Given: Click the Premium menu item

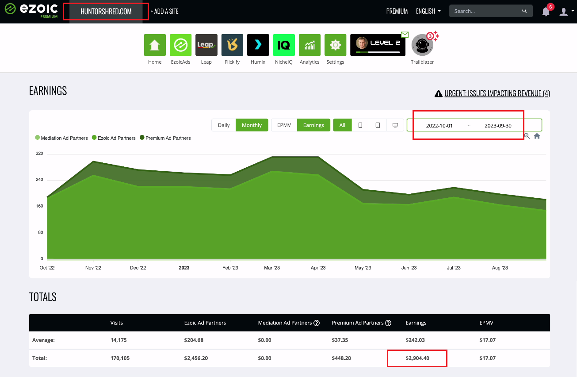Looking at the screenshot, I should [397, 12].
